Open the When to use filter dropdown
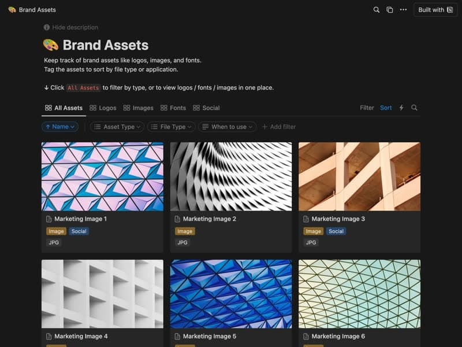Viewport: 462px width, 347px height. click(227, 127)
